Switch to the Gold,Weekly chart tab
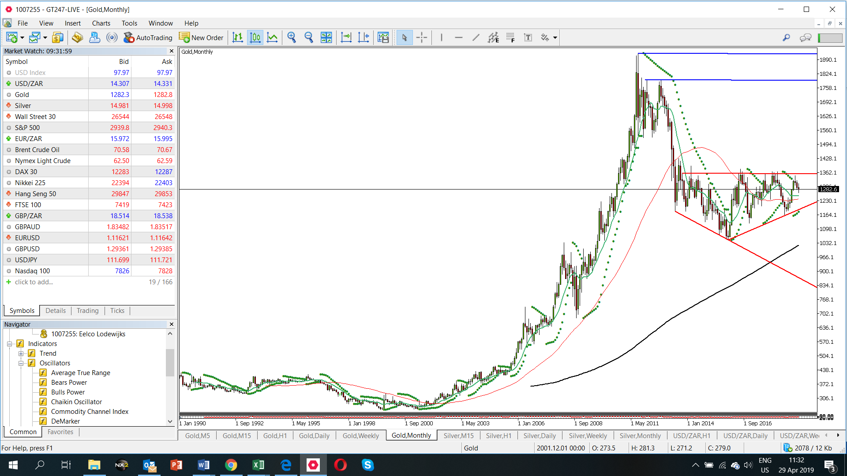This screenshot has width=847, height=476. tap(360, 435)
